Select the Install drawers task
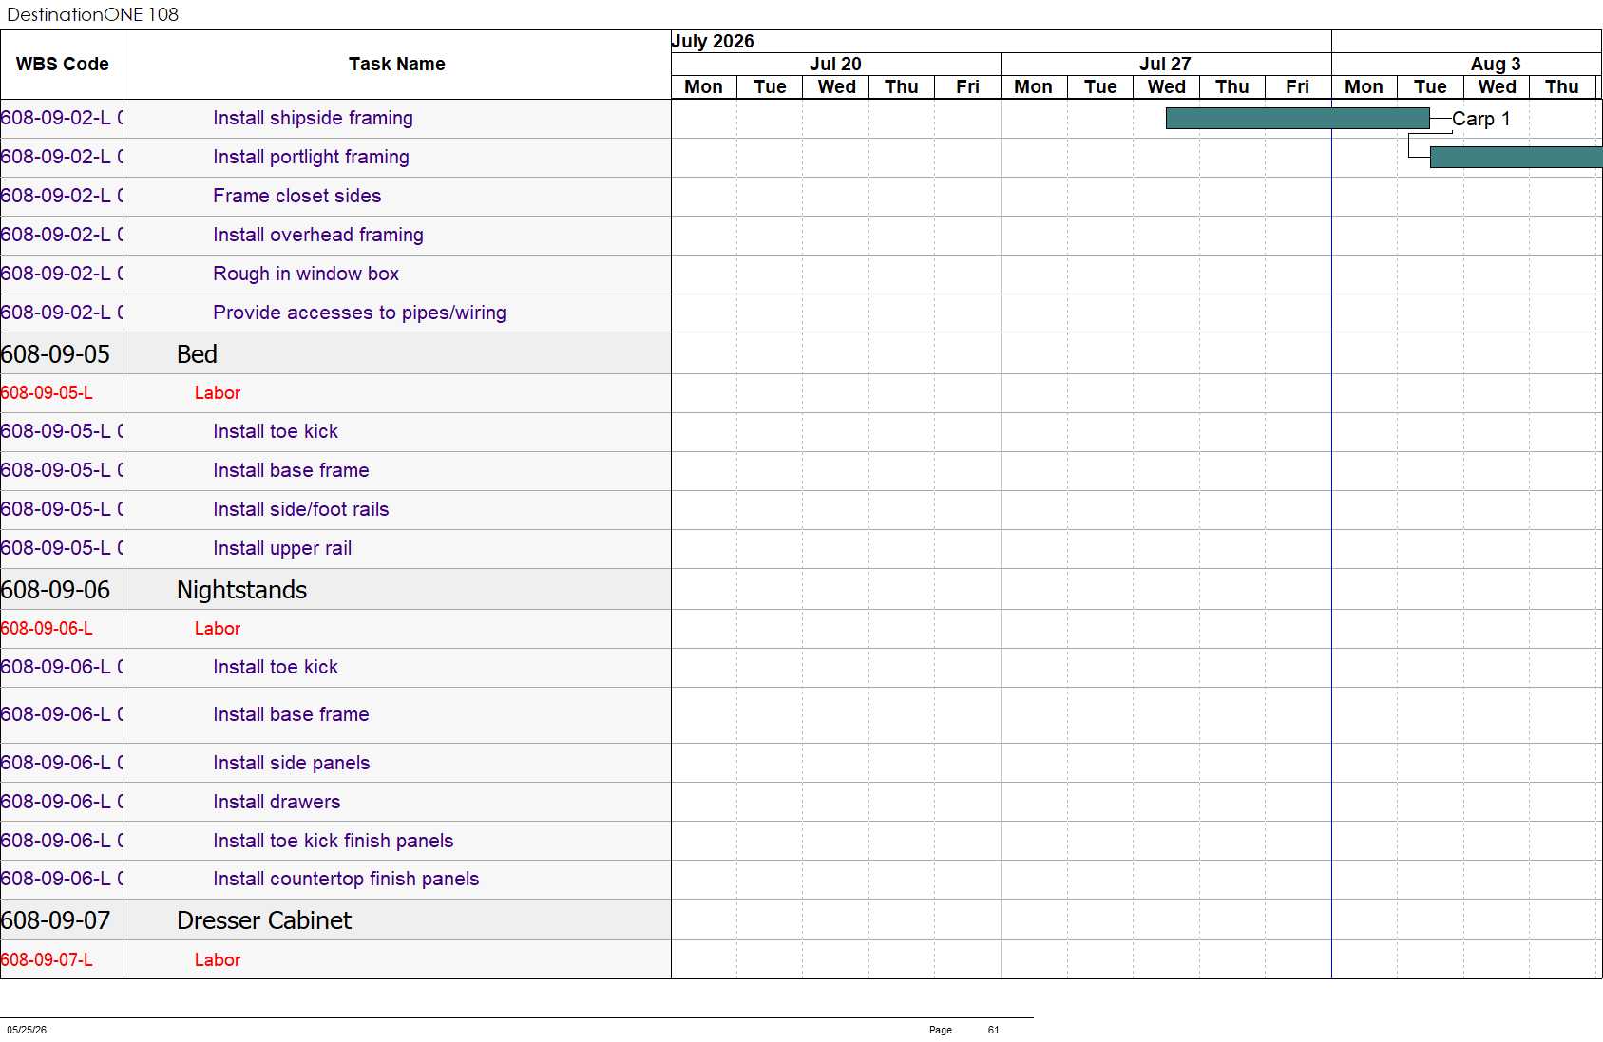Image resolution: width=1603 pixels, height=1042 pixels. pos(277,803)
